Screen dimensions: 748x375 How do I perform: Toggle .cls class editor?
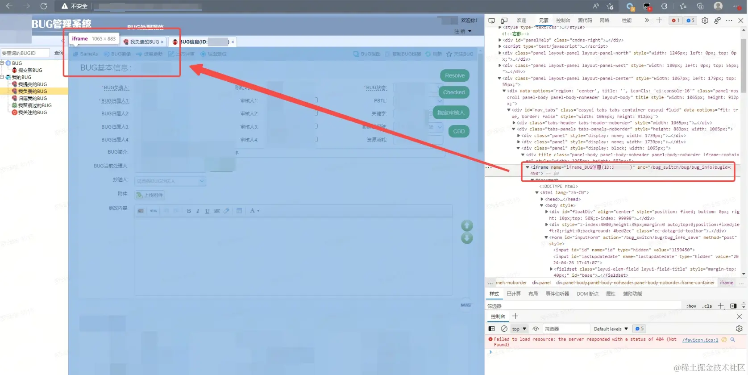click(707, 306)
